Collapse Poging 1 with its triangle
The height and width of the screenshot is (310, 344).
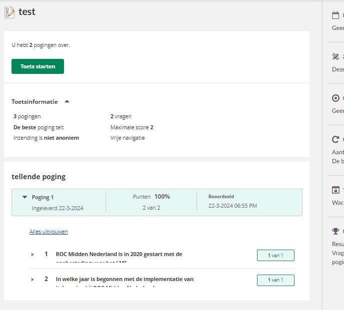[24, 197]
